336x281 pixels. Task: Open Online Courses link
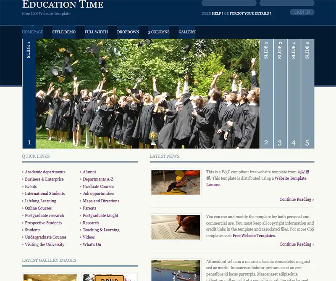[x=38, y=208]
